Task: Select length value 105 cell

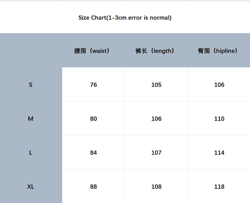Action: [156, 84]
